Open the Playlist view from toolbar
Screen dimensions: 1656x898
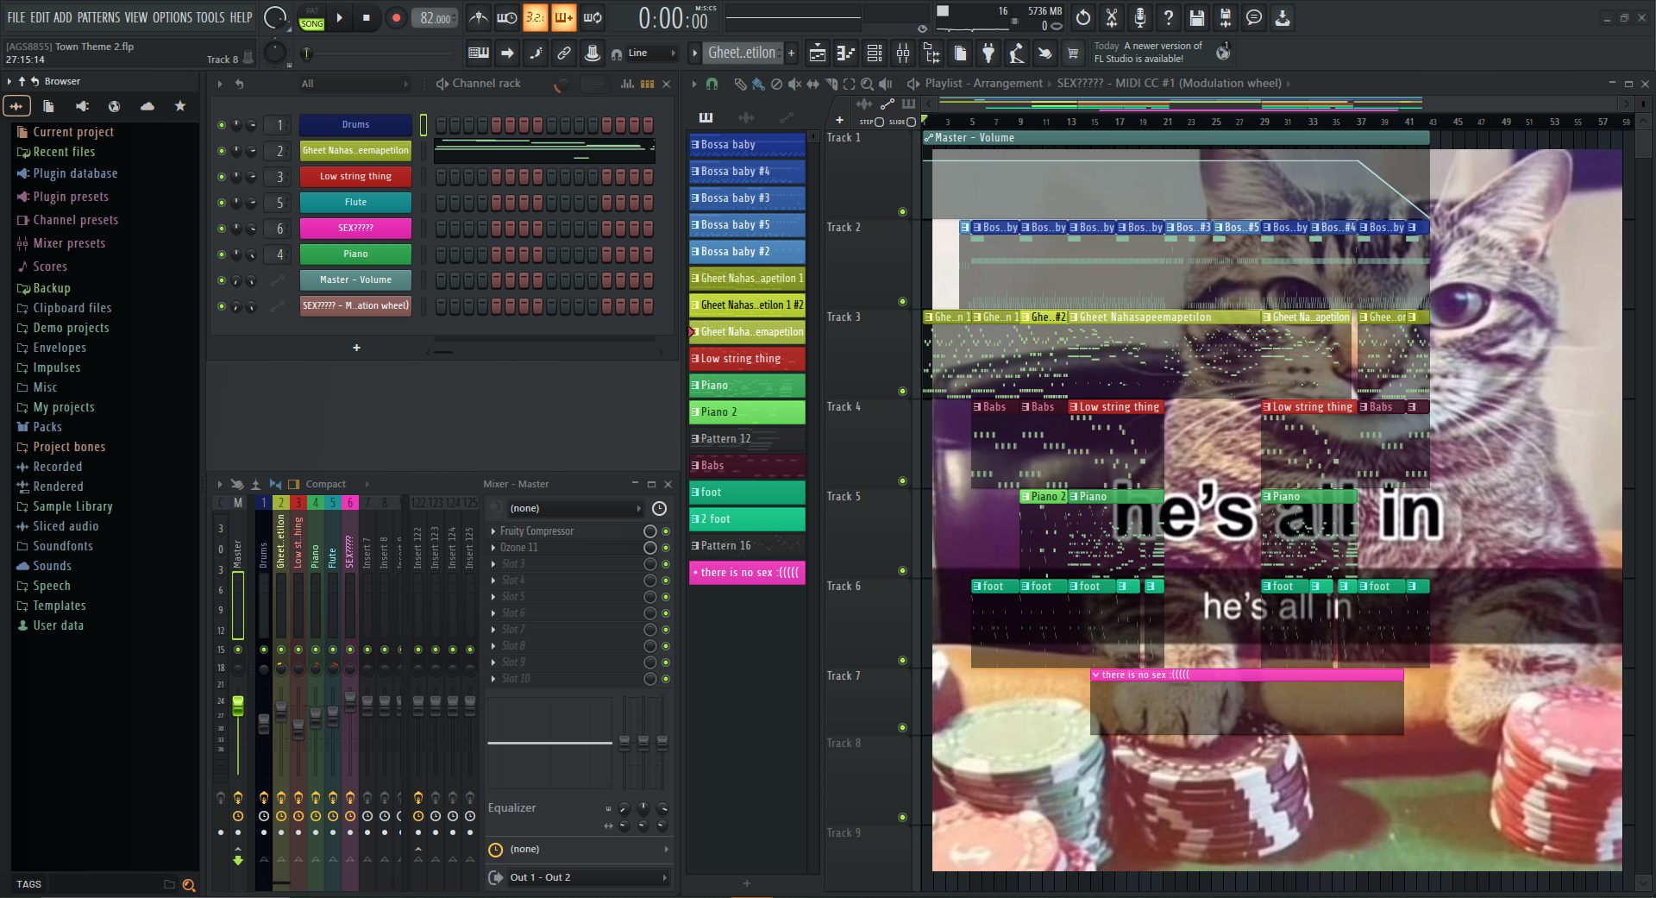pyautogui.click(x=818, y=53)
